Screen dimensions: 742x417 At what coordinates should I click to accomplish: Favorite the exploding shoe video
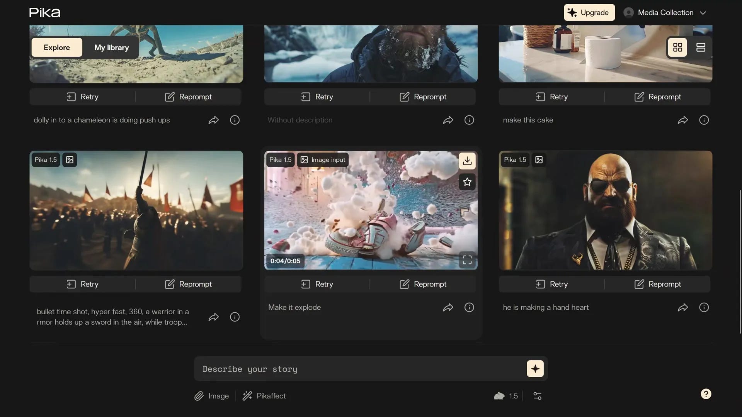click(466, 182)
